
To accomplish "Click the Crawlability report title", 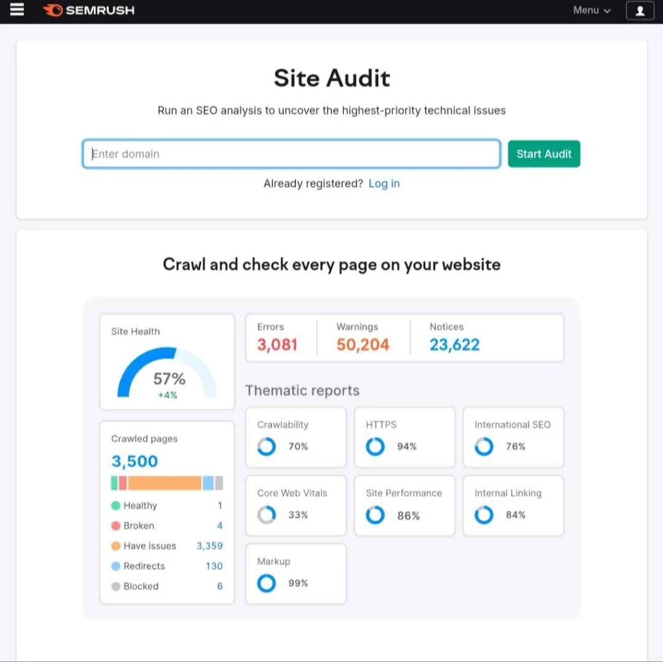I will tap(283, 425).
